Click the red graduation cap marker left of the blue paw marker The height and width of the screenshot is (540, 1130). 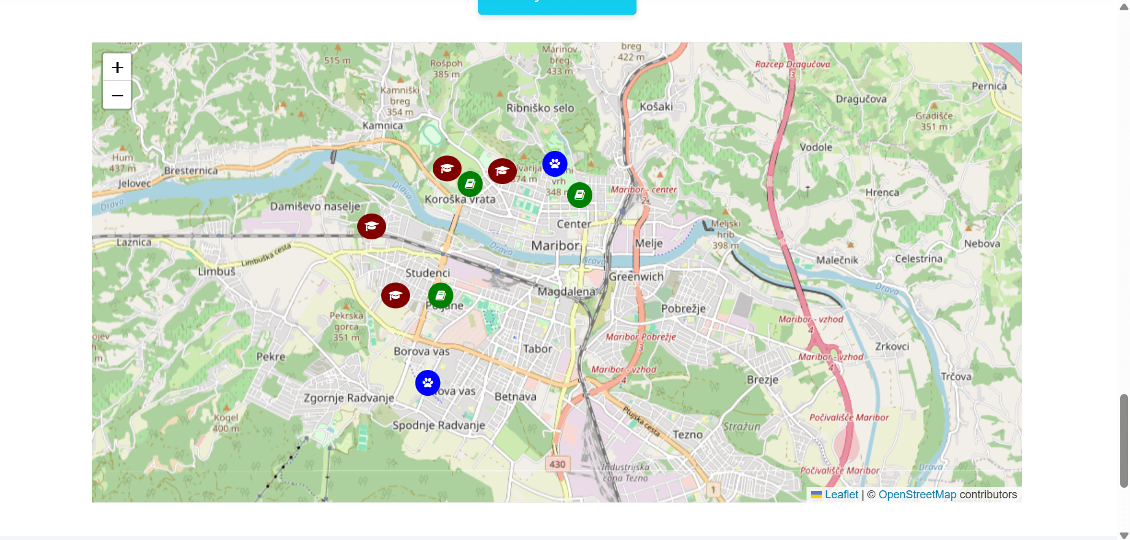pos(502,171)
